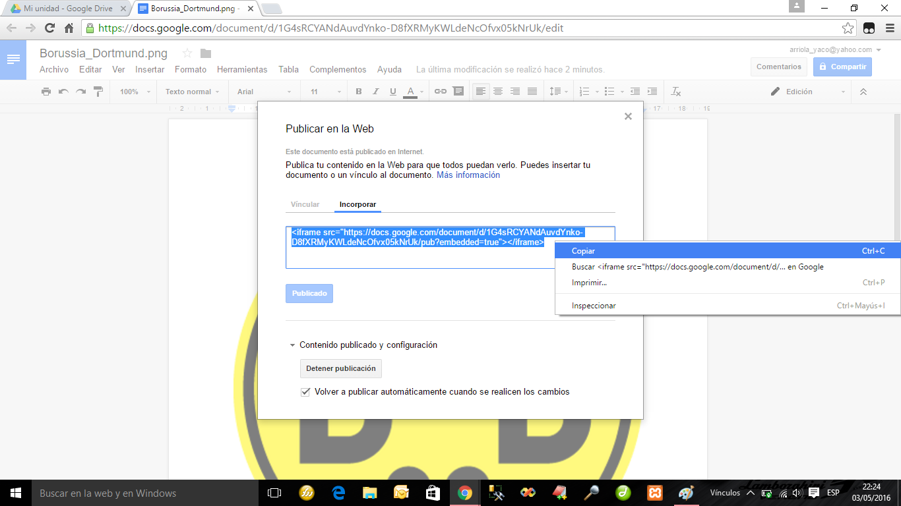Add a comment from the toolbar
The image size is (901, 506).
(458, 92)
